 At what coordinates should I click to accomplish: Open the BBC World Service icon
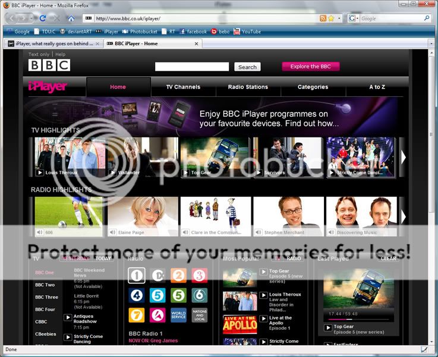pos(178,315)
